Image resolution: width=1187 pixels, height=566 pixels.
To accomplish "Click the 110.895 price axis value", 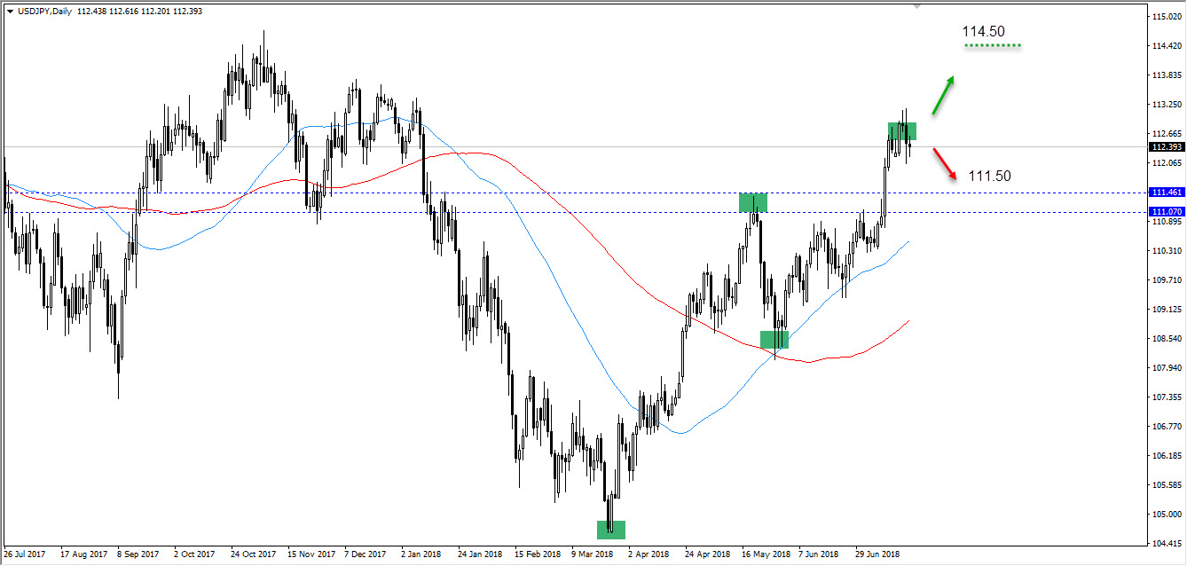I will pos(1165,222).
